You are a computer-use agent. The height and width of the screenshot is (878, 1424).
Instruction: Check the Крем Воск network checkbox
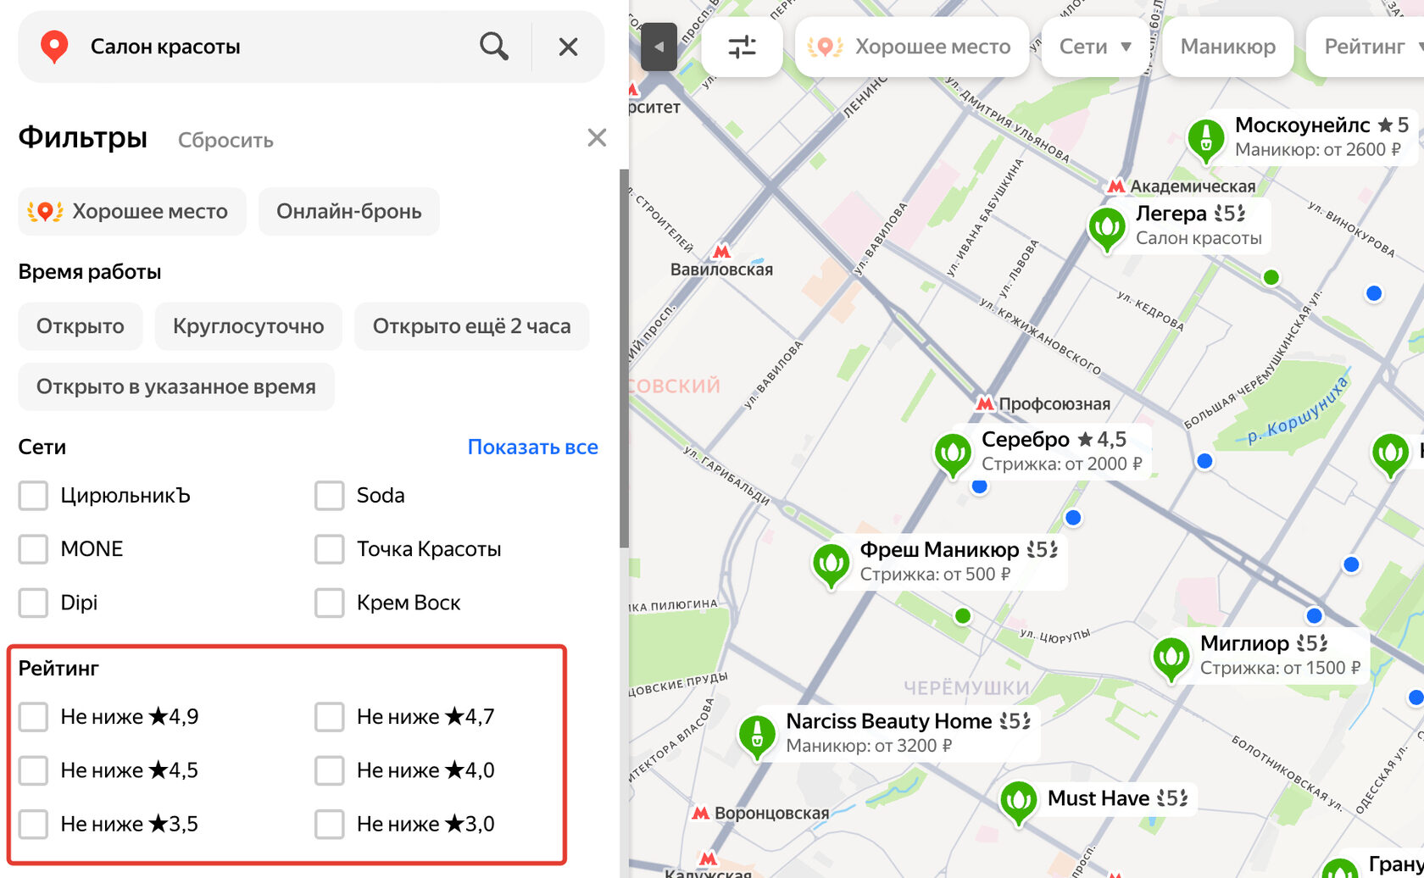(x=329, y=603)
